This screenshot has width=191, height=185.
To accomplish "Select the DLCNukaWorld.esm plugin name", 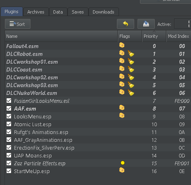I will pos(32,93).
